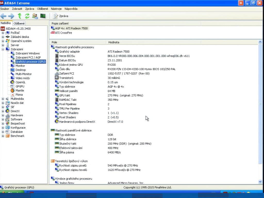Click the Teoretický špičkový výkon icon

(53, 161)
